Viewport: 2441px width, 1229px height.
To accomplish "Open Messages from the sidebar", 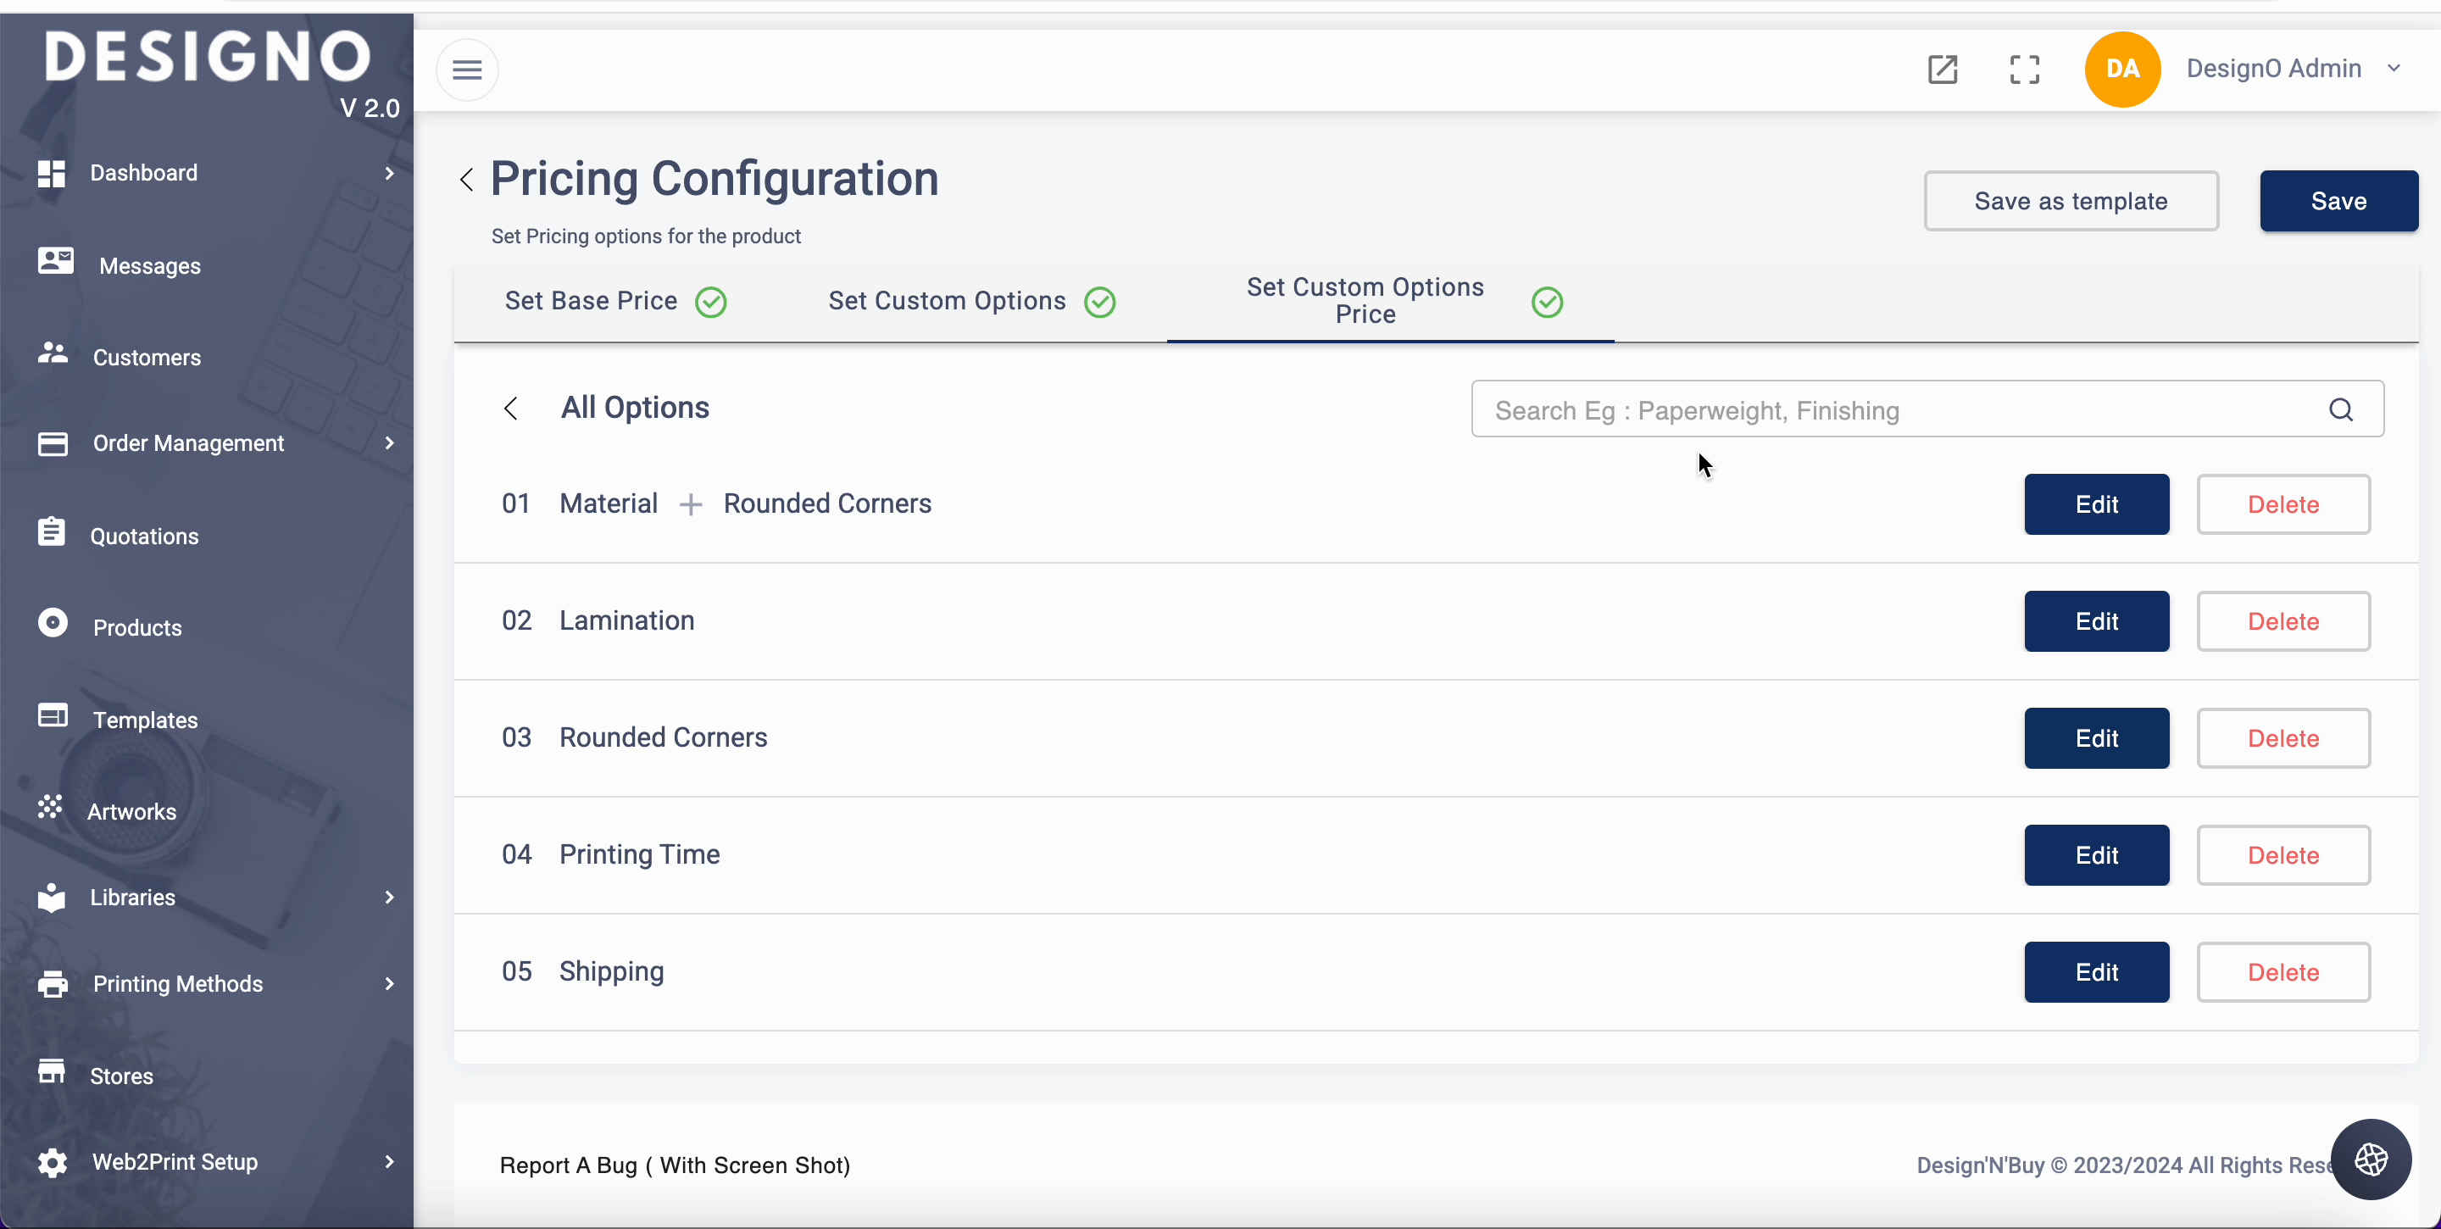I will (x=150, y=266).
